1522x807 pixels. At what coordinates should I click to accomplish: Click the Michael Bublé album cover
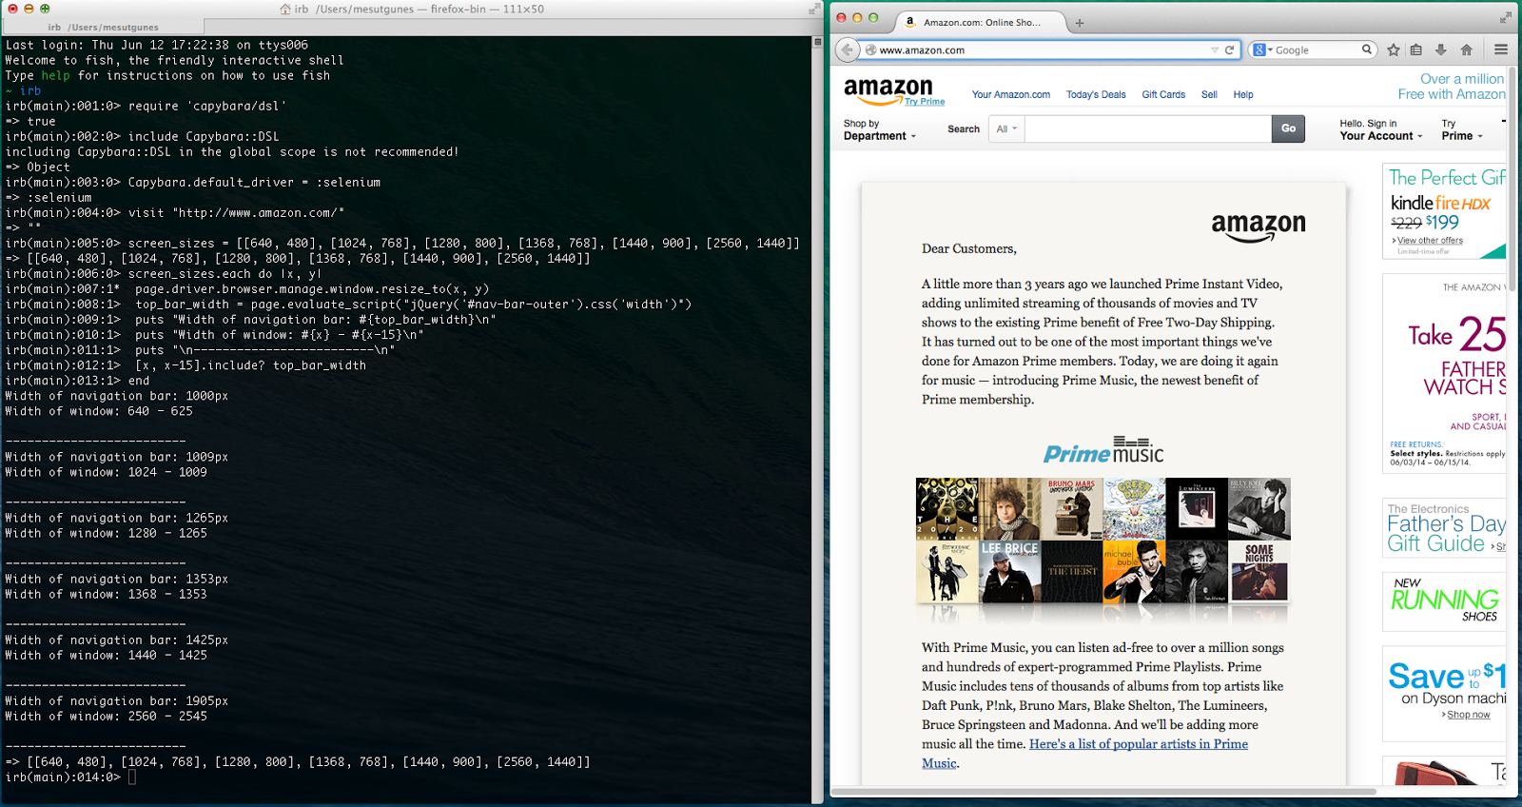[x=1134, y=572]
